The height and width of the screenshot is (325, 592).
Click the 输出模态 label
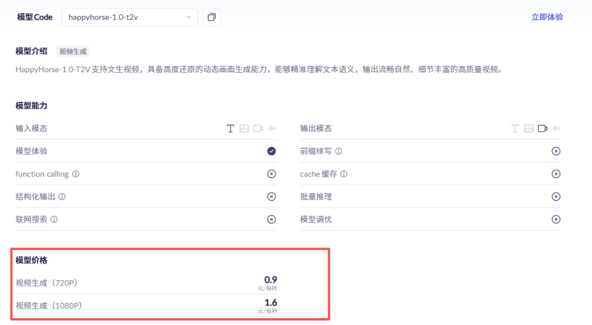click(316, 129)
